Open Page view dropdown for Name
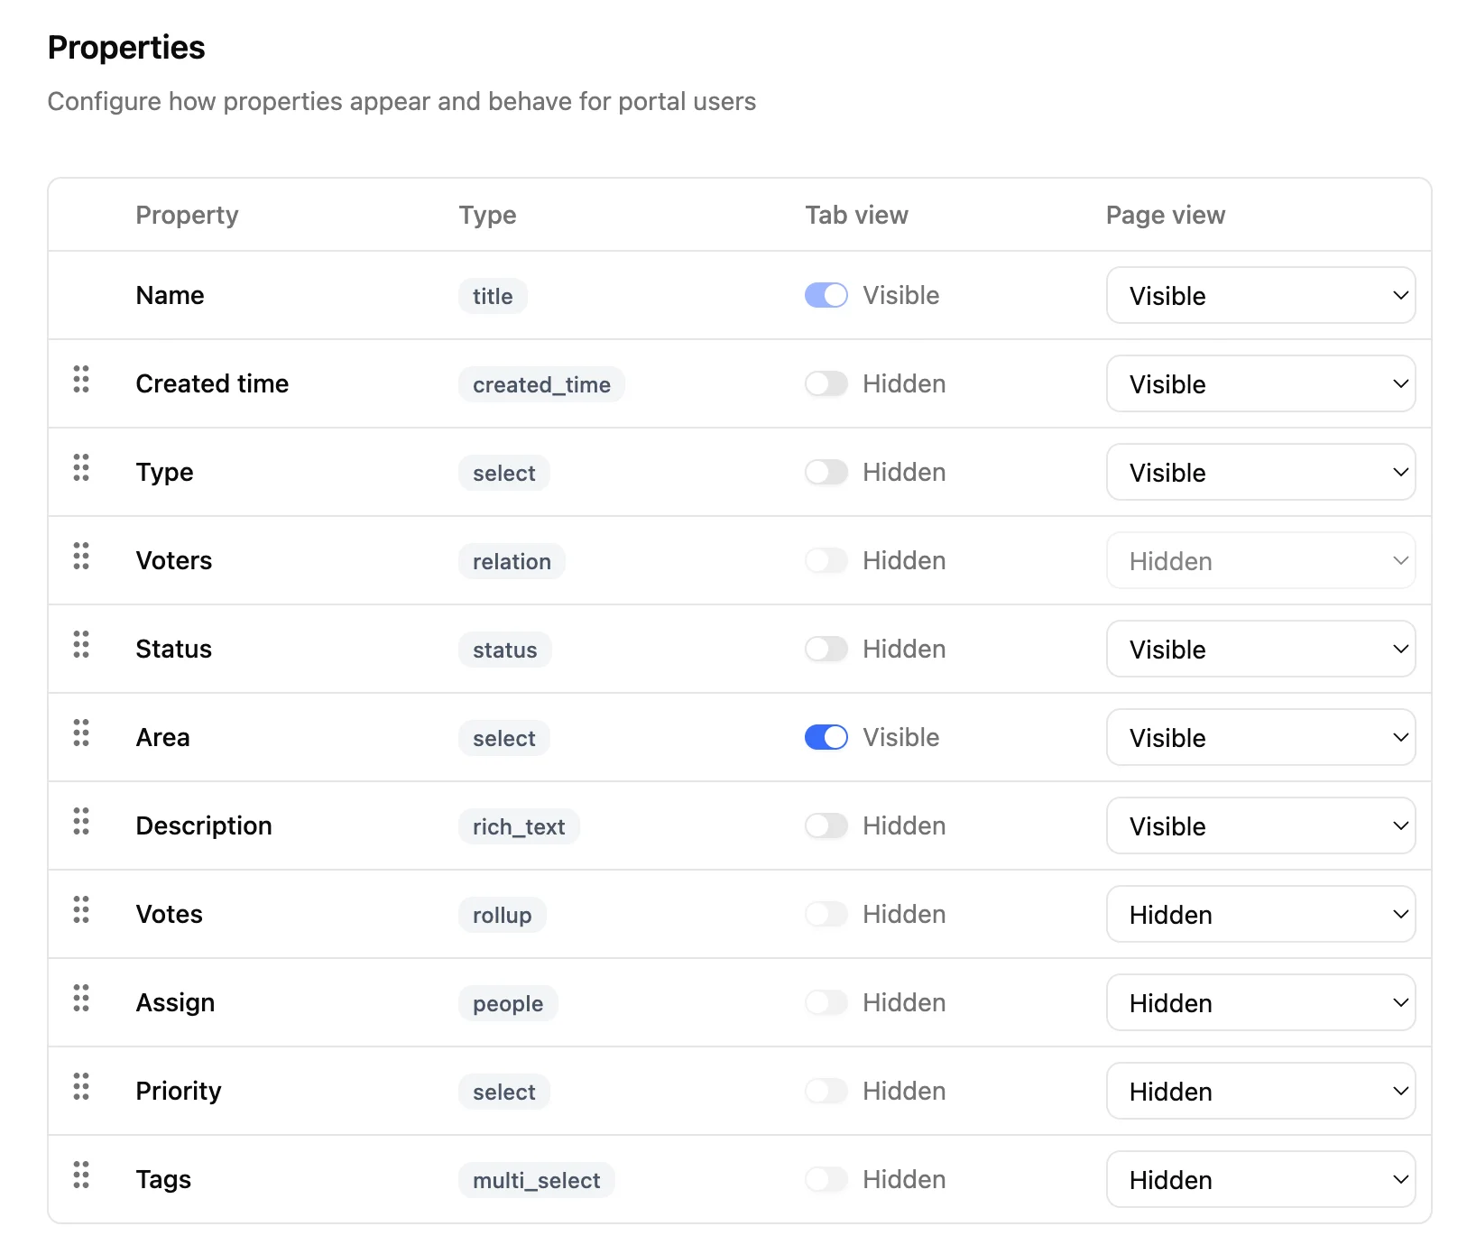This screenshot has height=1254, width=1467. 1259,295
